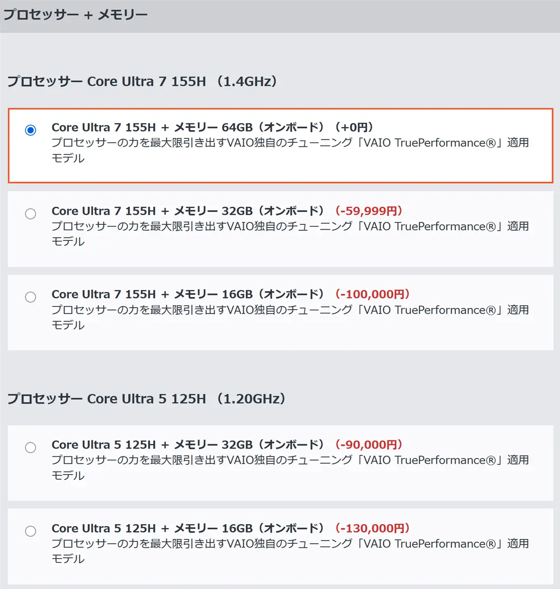Viewport: 560px width, 589px height.
Task: Click the -130,000円 price difference
Action: pyautogui.click(x=372, y=529)
